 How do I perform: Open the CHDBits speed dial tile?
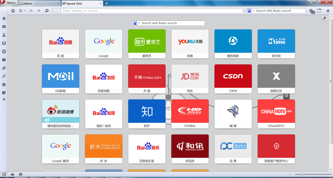point(190,114)
